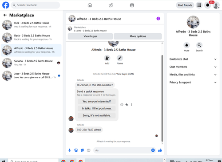Image resolution: width=222 pixels, height=162 pixels.
Task: Open the Groups tab in the top bar
Action: [132, 5]
